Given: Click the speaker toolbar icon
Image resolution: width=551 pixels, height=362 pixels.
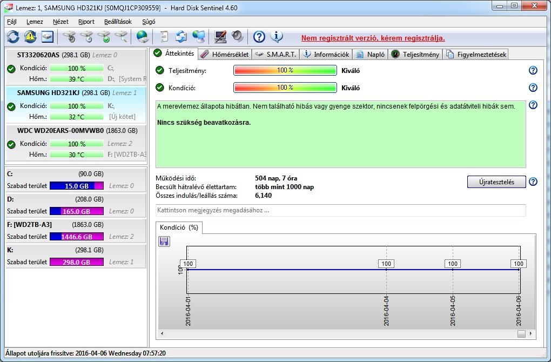Looking at the screenshot, I should (238, 37).
